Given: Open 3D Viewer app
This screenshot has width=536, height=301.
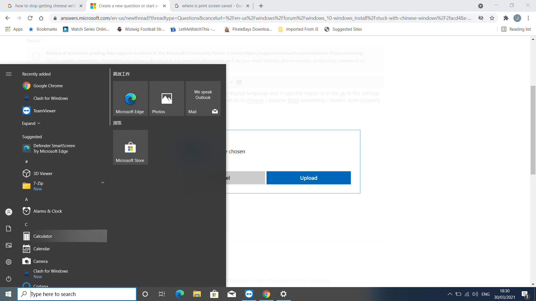Looking at the screenshot, I should pyautogui.click(x=64, y=173).
